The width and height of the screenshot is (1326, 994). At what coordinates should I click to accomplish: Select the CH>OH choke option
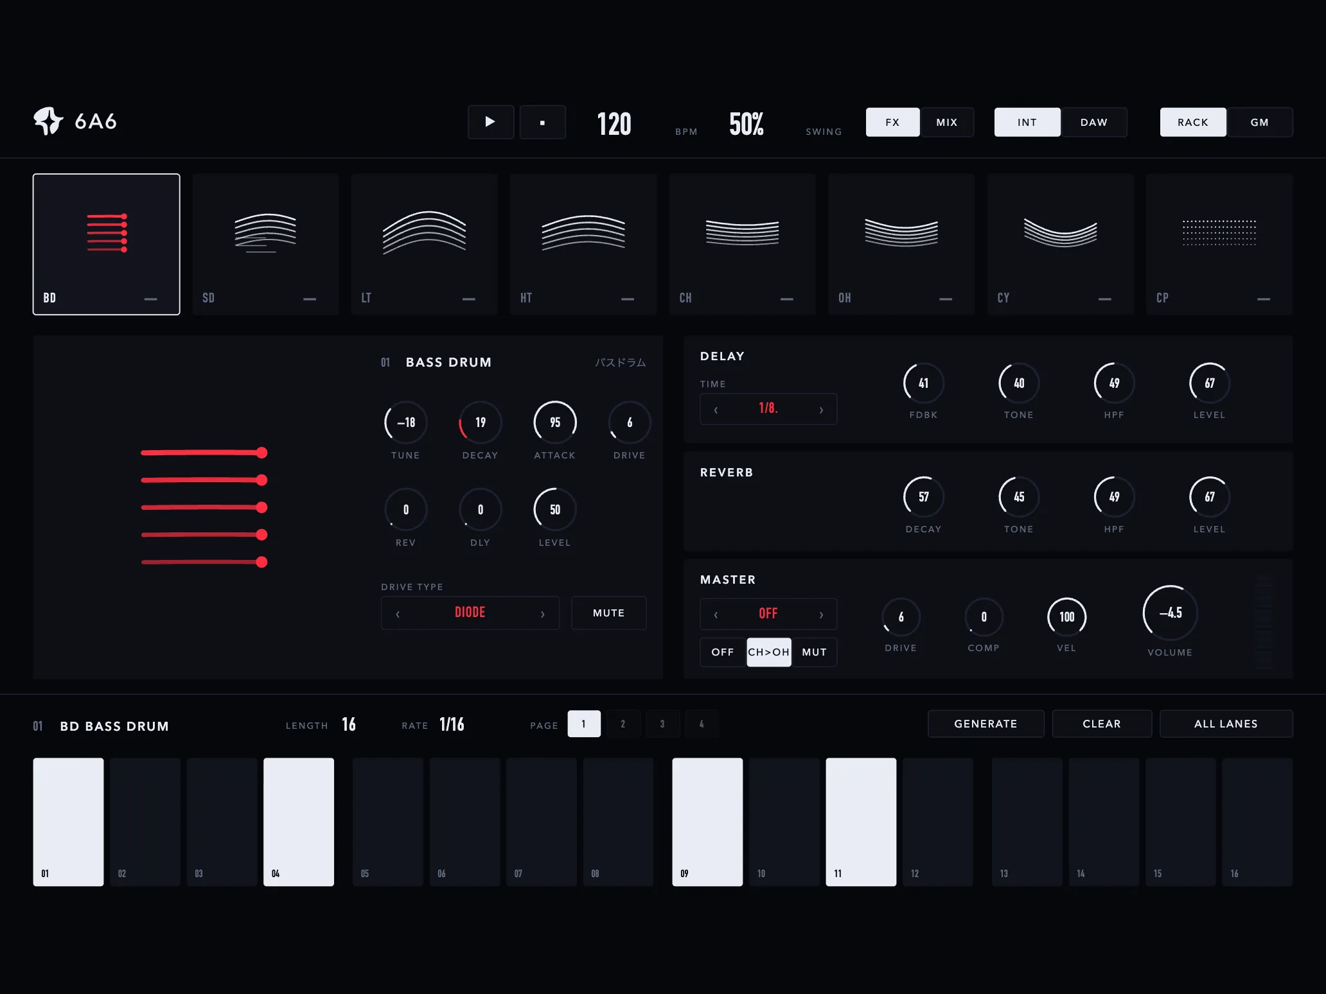[769, 652]
